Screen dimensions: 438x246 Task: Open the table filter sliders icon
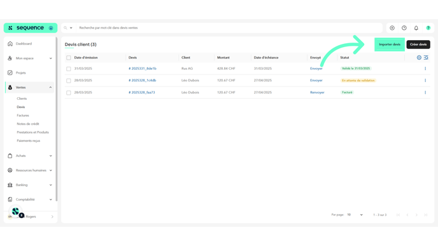pyautogui.click(x=426, y=57)
